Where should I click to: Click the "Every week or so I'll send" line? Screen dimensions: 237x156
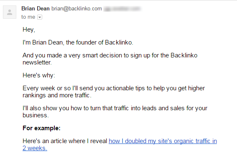(114, 88)
